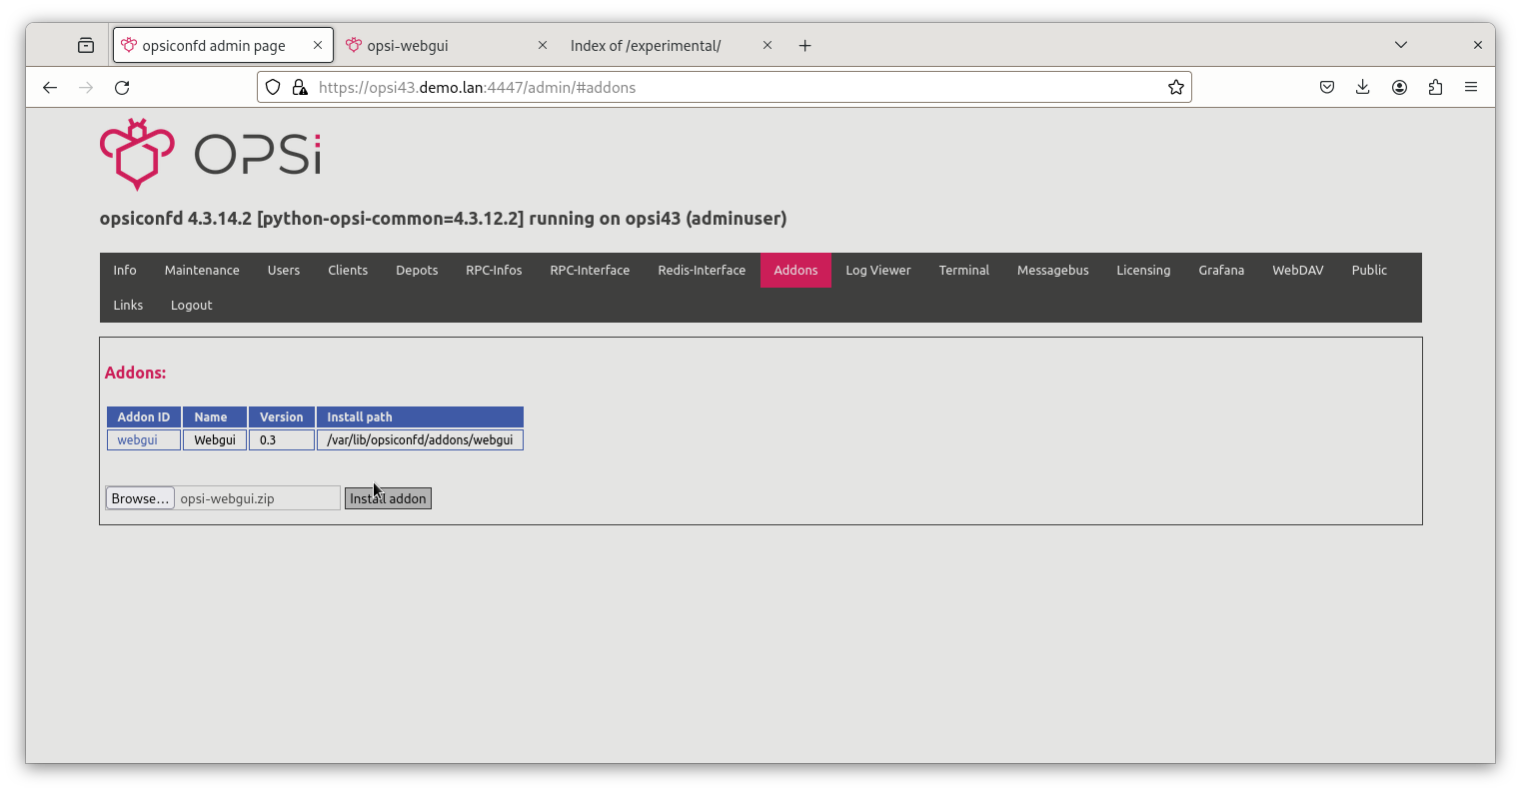Open RPC-Infos in the navigation bar
Screen dimensions: 1521x792
coord(494,271)
